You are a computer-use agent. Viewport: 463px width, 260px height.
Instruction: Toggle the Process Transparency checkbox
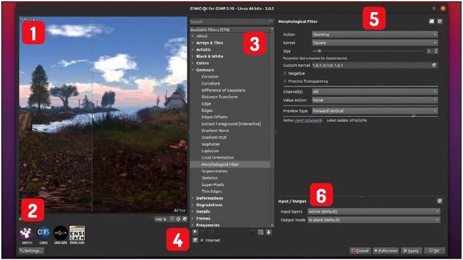point(285,81)
